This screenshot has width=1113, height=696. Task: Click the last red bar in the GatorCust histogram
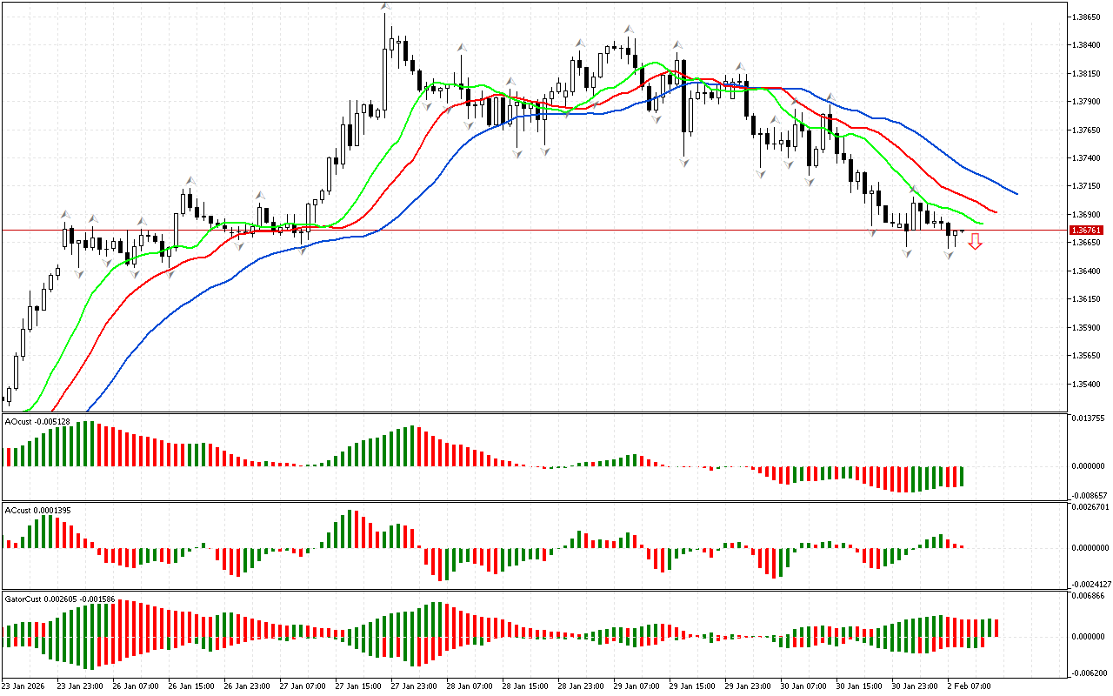[996, 627]
